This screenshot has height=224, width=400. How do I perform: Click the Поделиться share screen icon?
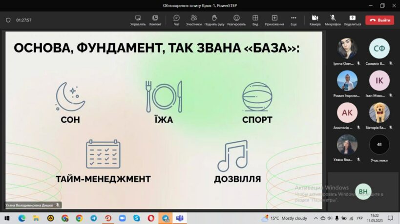click(x=352, y=19)
